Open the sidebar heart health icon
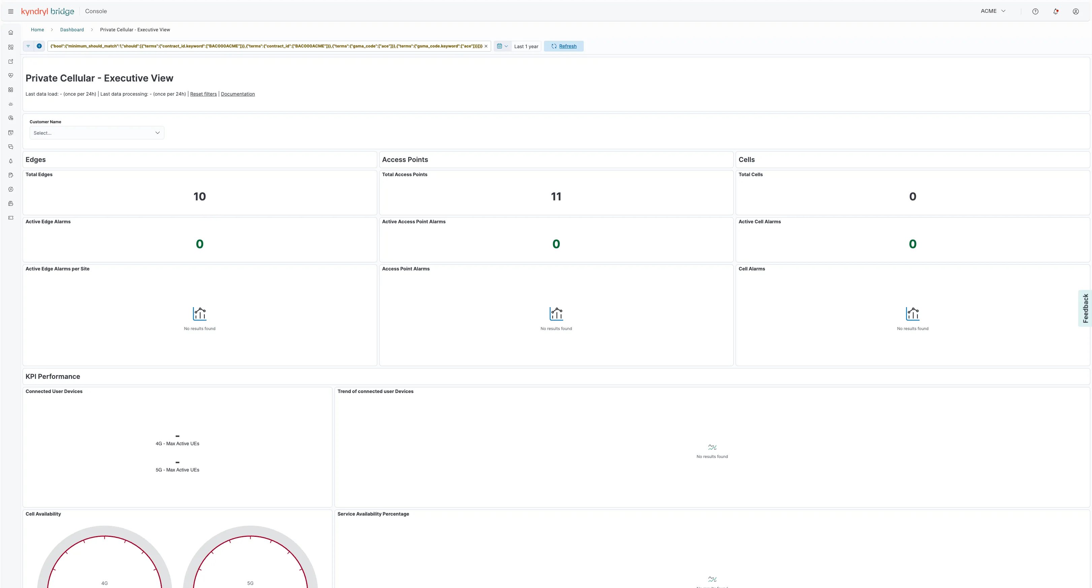 pos(10,75)
